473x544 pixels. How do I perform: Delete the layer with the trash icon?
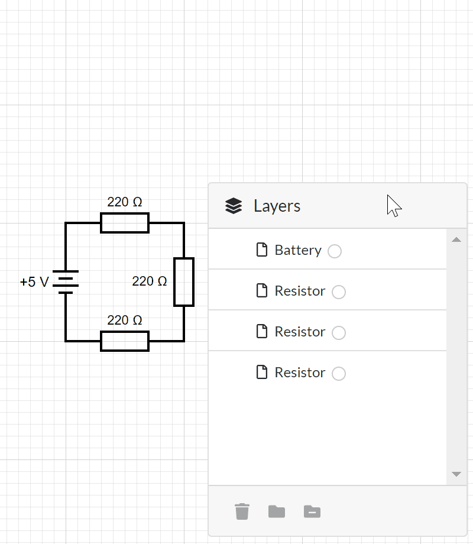[242, 511]
